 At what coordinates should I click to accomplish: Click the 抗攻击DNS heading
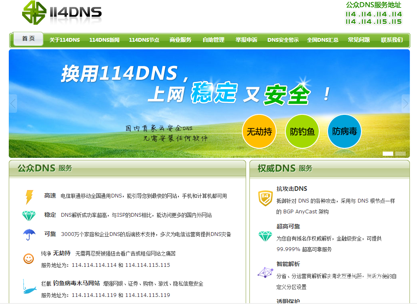coord(292,189)
